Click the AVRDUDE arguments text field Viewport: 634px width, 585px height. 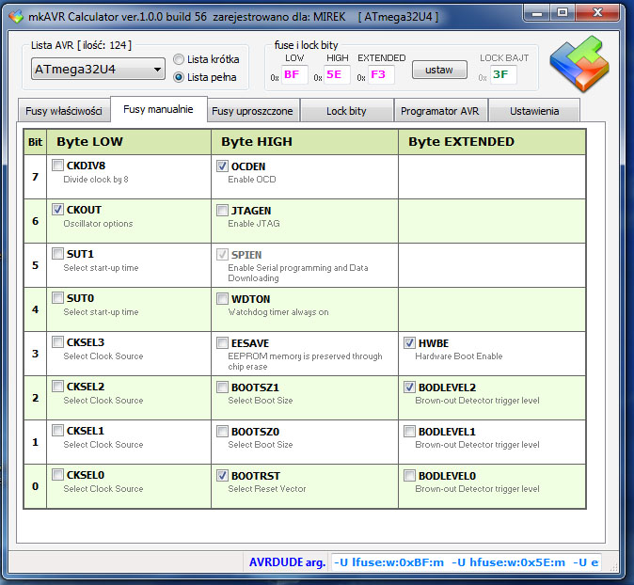click(x=466, y=561)
